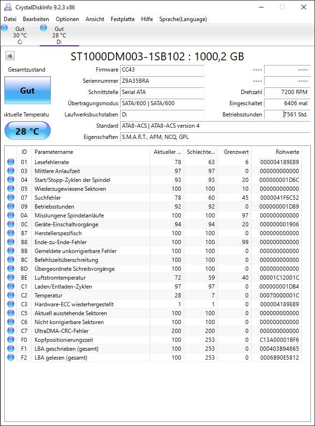Click raw value 00001C12001C

[x=279, y=277]
